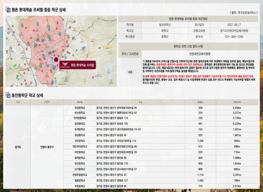Click the 시군구 column header

47,102
